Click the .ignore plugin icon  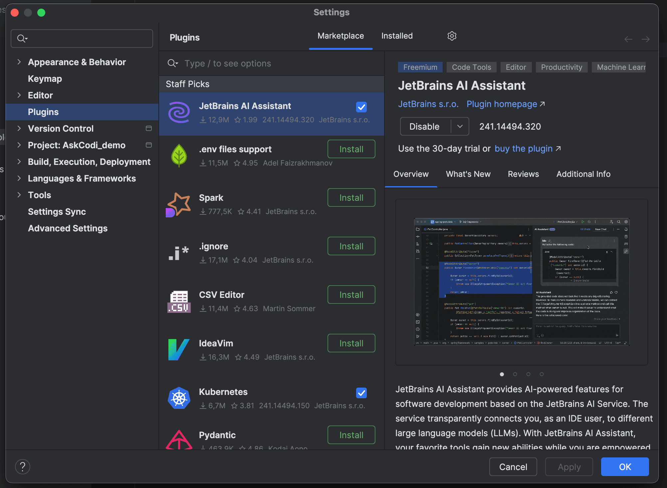pos(179,253)
